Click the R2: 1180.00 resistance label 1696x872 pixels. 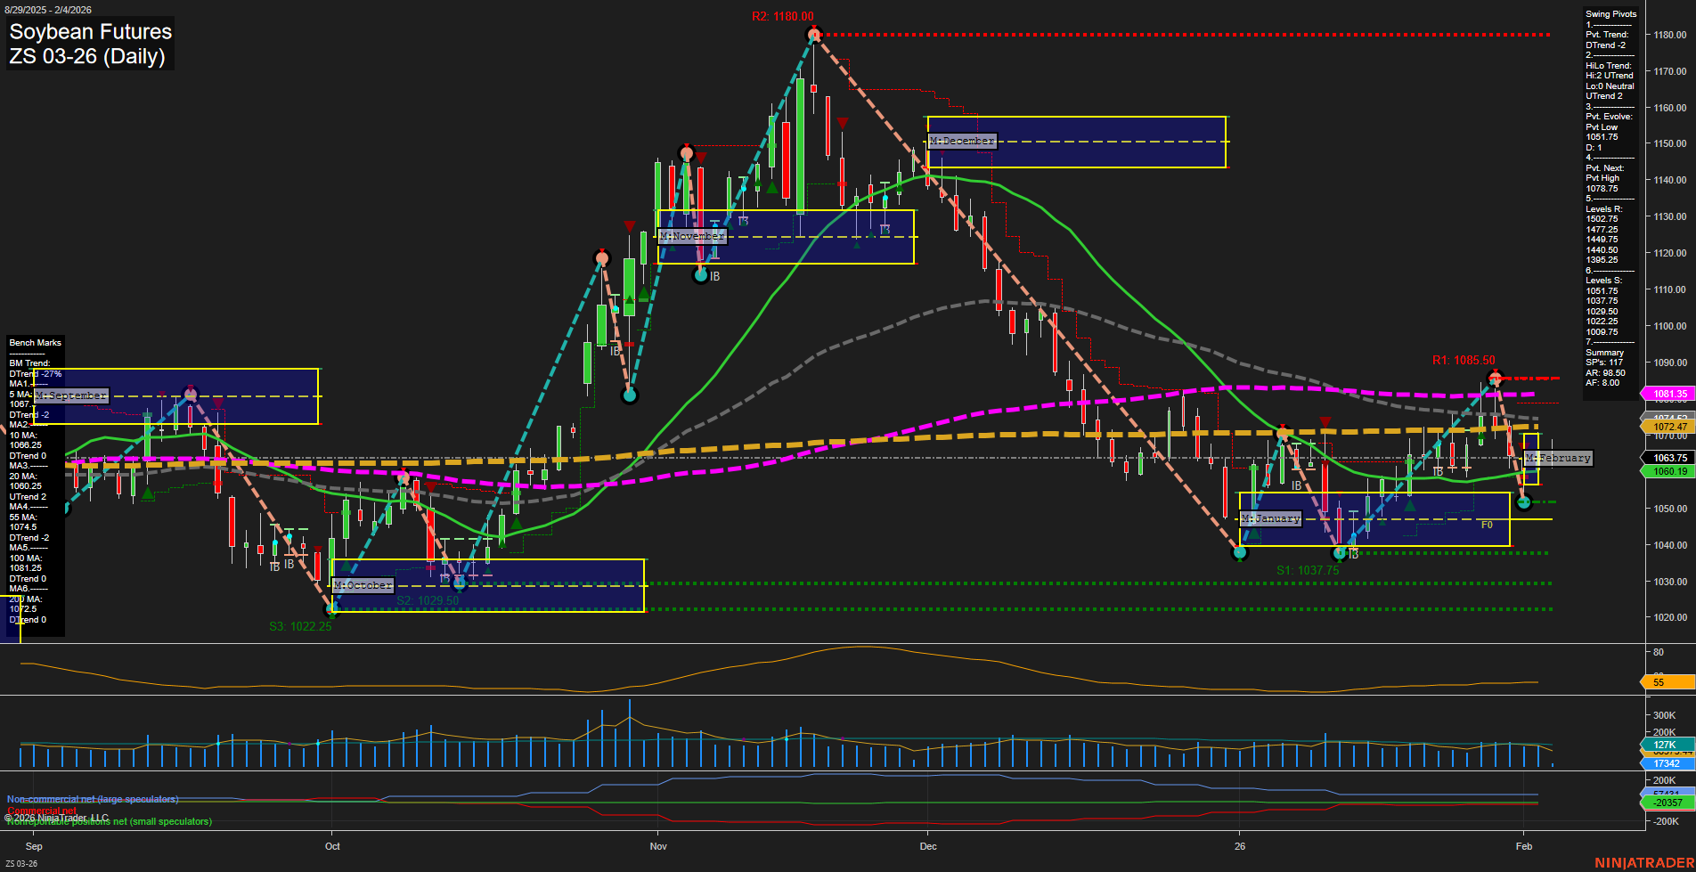click(x=782, y=15)
